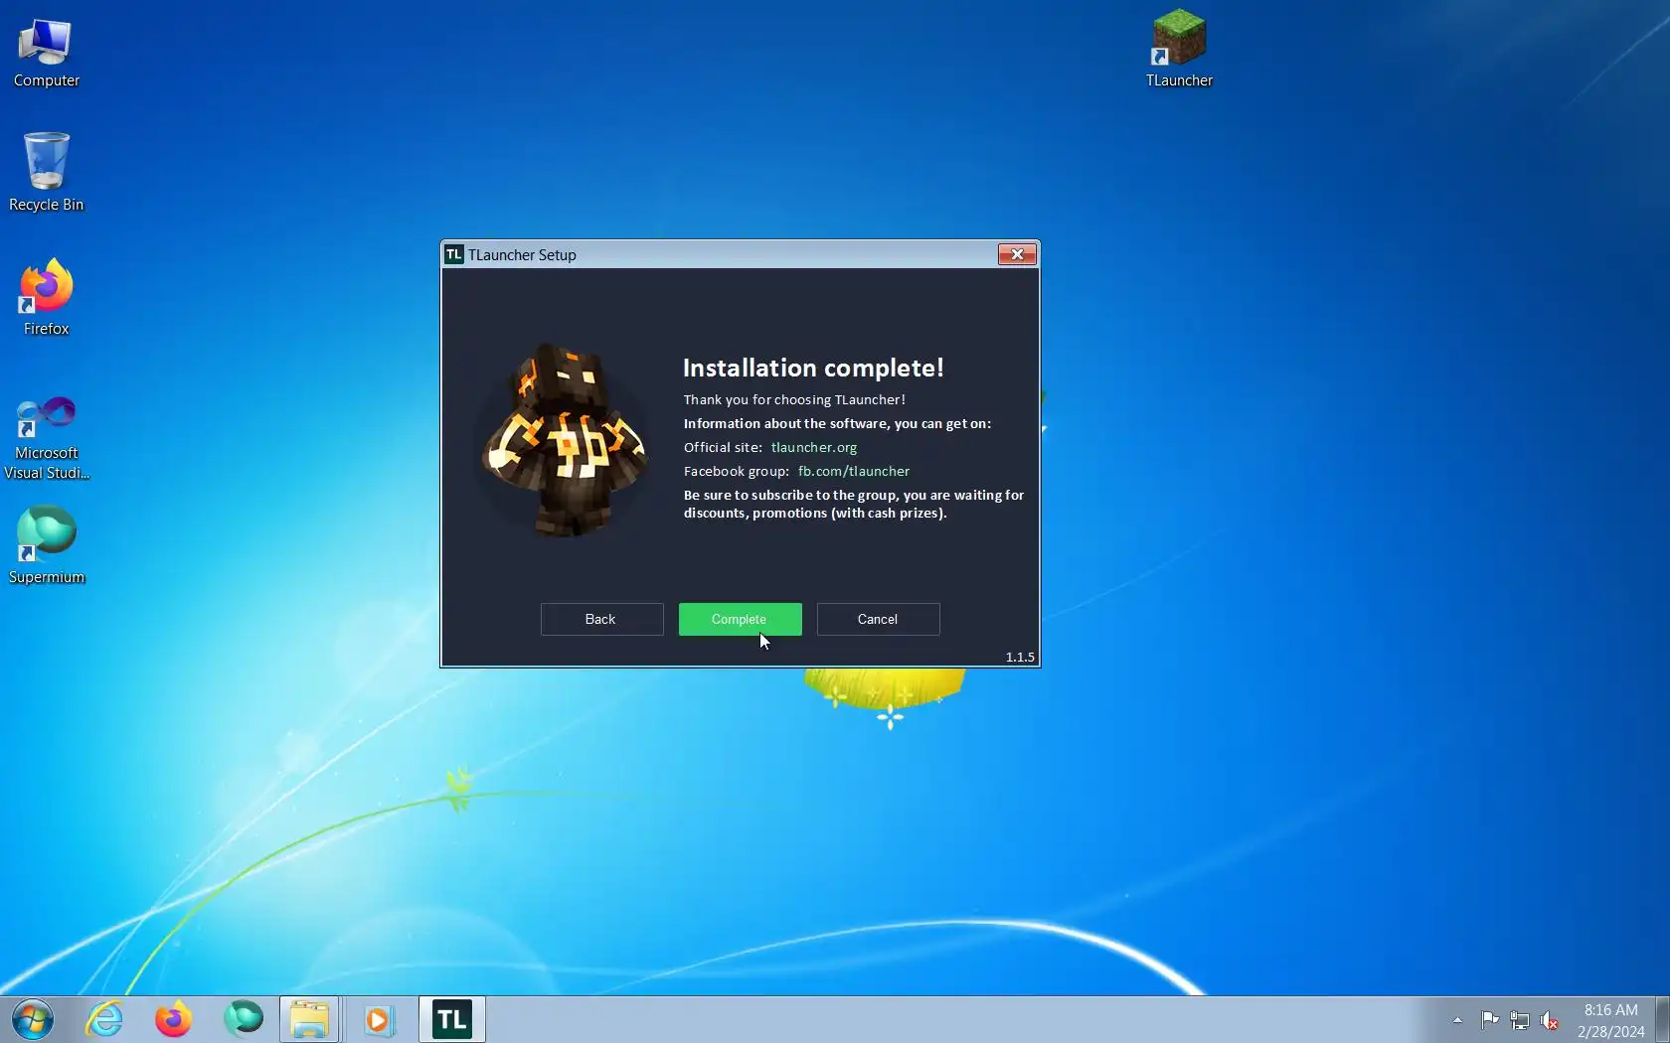Click the "Thank you for choosing TLauncher!" text
Screen dimensions: 1670x1043
(x=794, y=400)
